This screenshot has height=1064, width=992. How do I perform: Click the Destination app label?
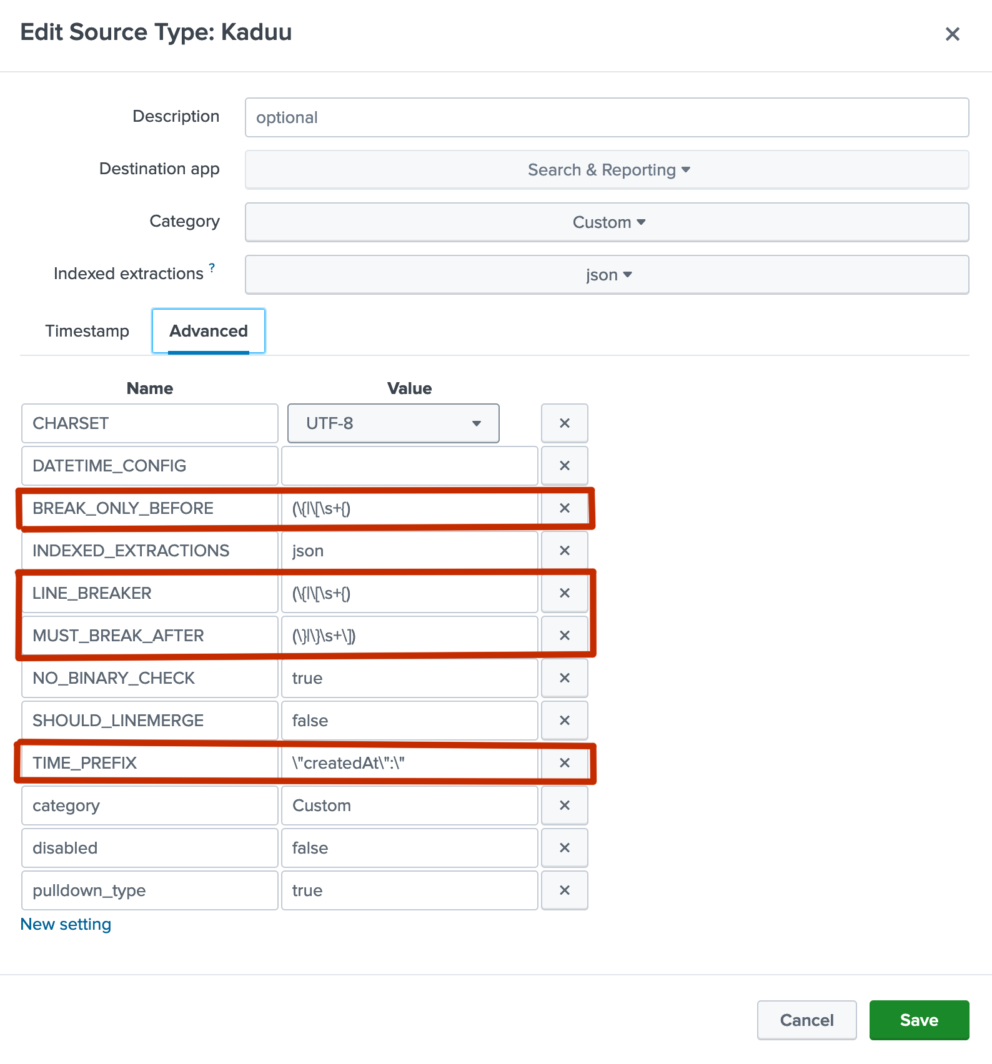(x=159, y=169)
